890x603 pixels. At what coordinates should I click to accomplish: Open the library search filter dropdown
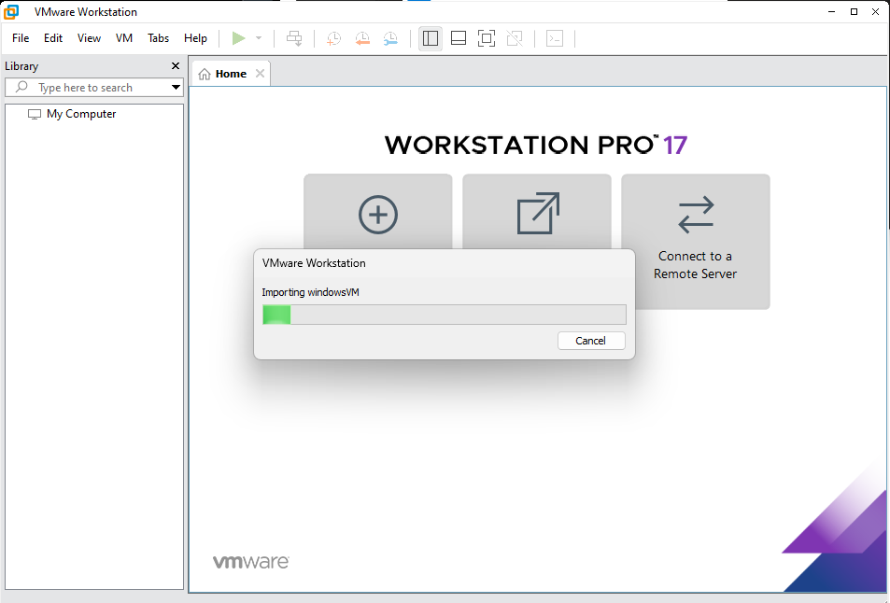176,88
